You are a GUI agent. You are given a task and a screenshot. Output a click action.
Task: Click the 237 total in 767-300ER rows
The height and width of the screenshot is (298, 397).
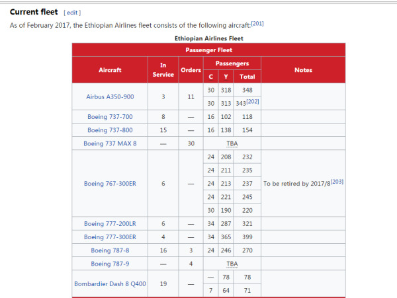tap(247, 184)
